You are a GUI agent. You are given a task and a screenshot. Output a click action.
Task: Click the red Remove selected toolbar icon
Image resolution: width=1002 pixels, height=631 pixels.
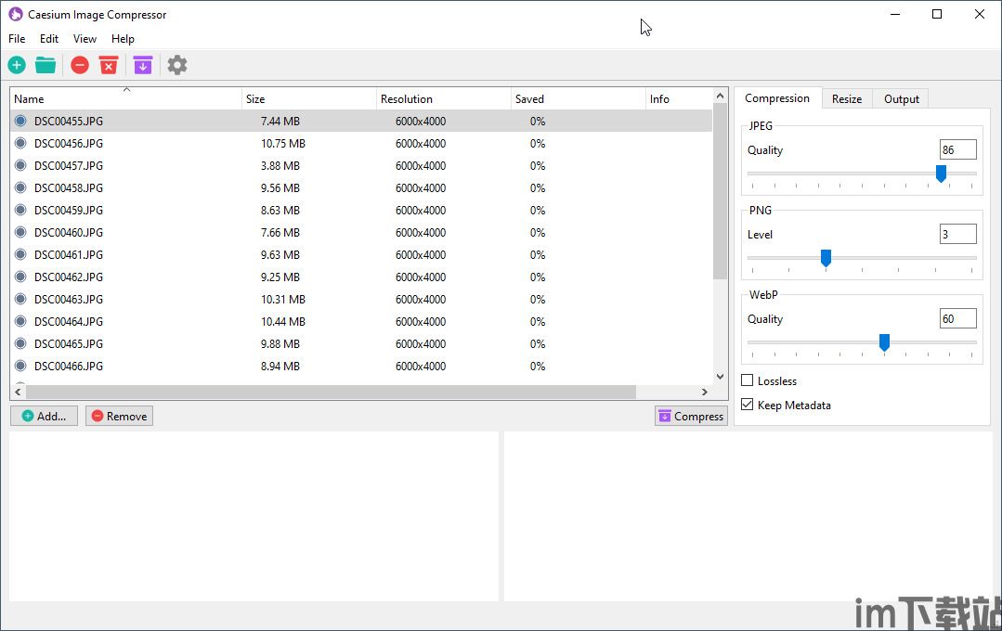pos(80,65)
